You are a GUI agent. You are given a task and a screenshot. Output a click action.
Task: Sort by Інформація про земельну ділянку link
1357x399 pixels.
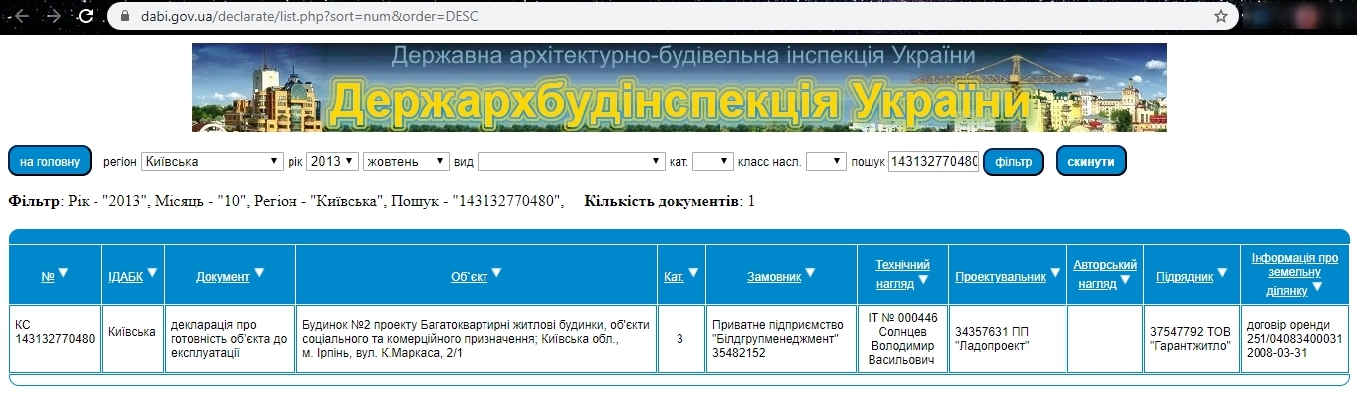point(1294,273)
